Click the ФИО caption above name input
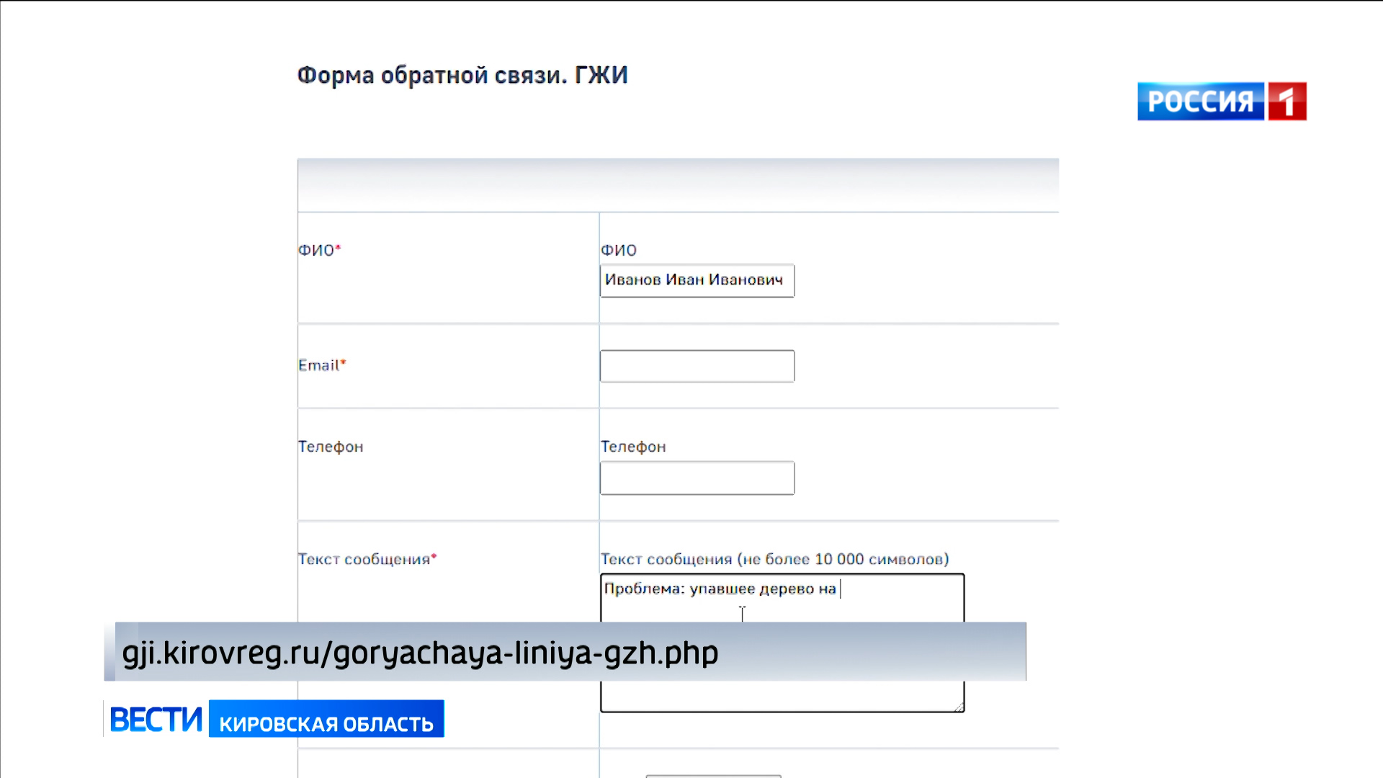Screen dimensions: 1383x778 point(619,250)
